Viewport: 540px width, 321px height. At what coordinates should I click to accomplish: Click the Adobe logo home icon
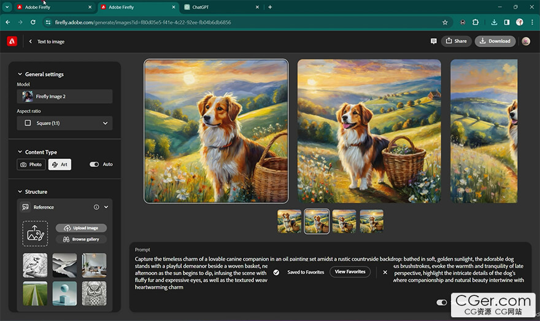(12, 41)
